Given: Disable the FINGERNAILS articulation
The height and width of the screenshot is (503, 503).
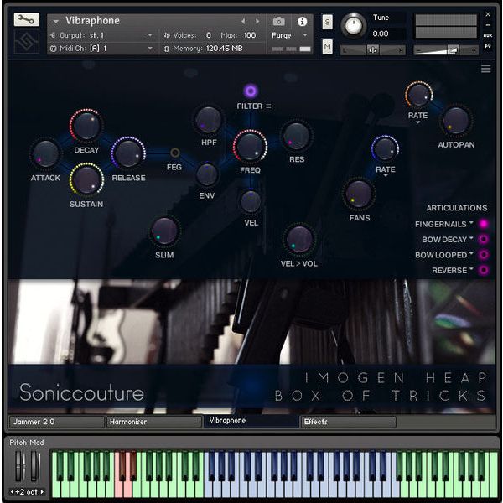Looking at the screenshot, I should coord(484,224).
